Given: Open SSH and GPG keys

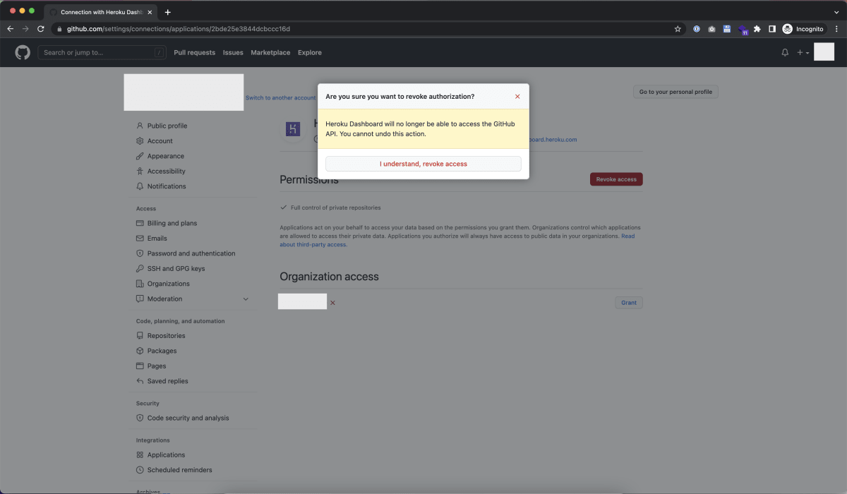Looking at the screenshot, I should click(x=176, y=269).
